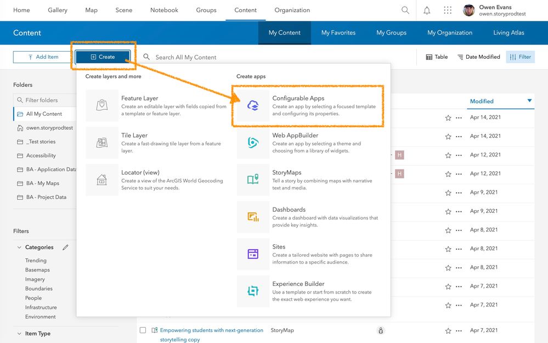The width and height of the screenshot is (548, 343).
Task: Click the Configurable Apps icon
Action: (x=253, y=105)
